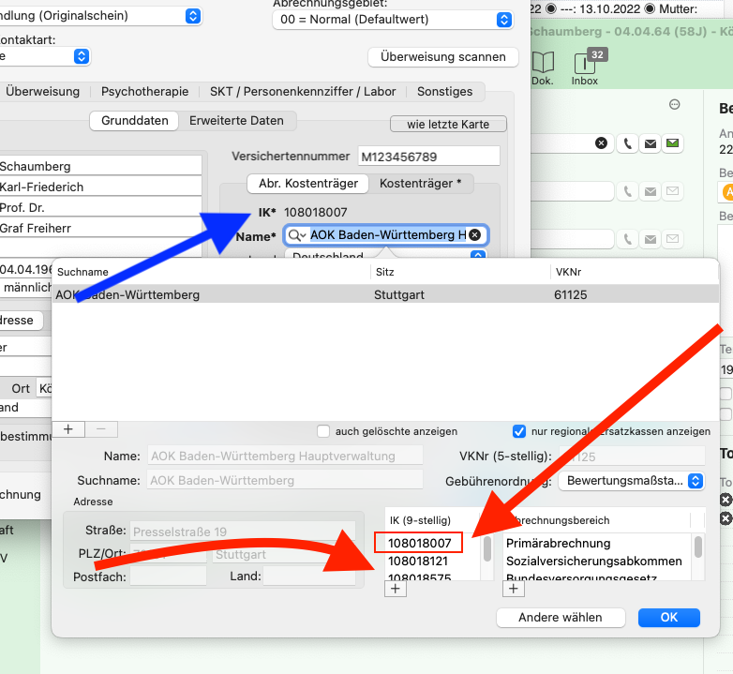Switch to the Überweisung tab

tap(43, 92)
